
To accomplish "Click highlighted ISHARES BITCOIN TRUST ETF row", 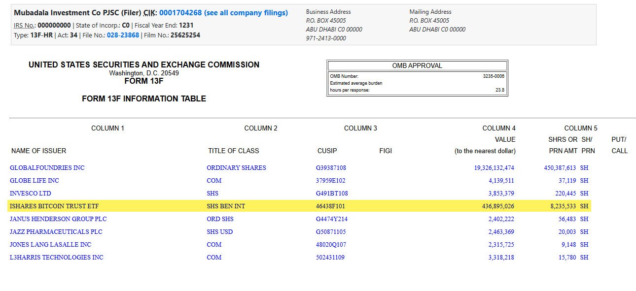I will (x=299, y=206).
